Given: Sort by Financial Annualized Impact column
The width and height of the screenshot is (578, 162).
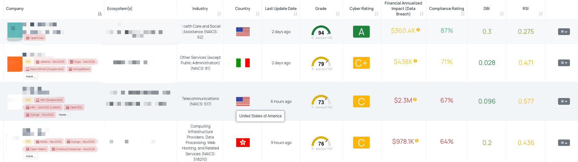Looking at the screenshot, I should click(422, 14).
